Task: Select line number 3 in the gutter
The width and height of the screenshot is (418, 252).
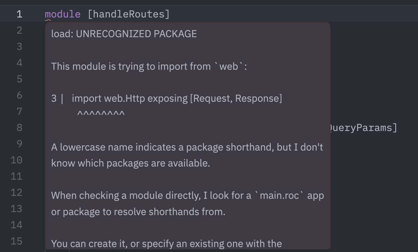Action: click(x=19, y=47)
